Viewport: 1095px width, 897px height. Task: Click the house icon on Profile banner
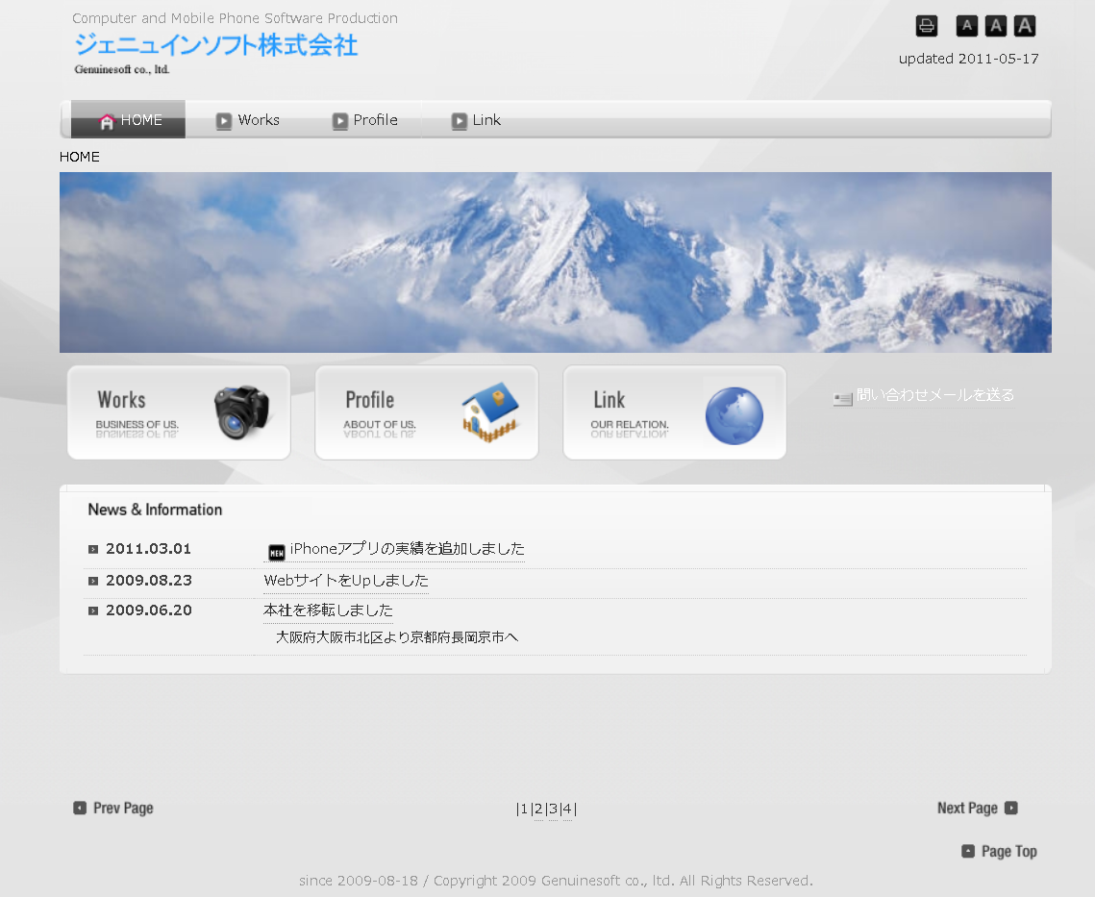point(489,413)
